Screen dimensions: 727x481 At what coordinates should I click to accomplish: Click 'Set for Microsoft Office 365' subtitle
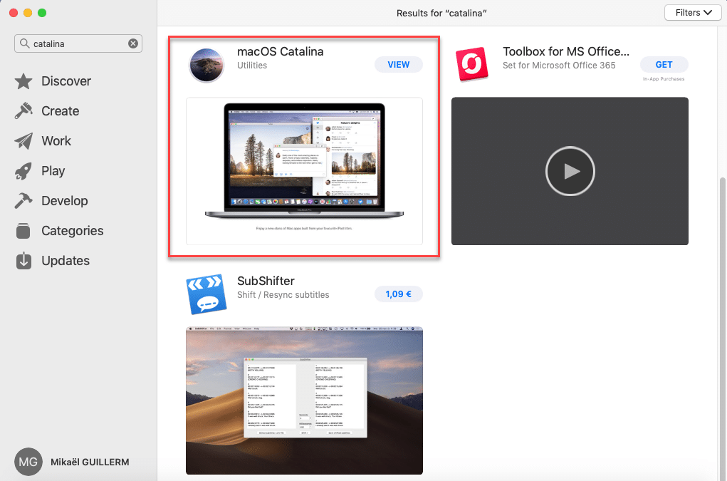pyautogui.click(x=559, y=66)
